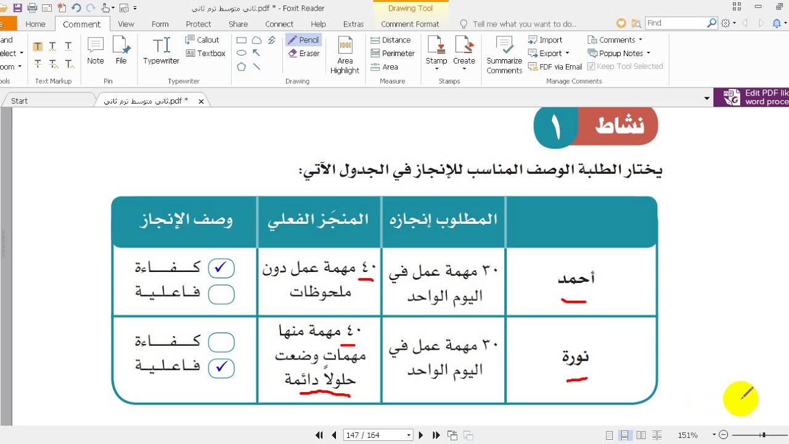This screenshot has height=444, width=789.
Task: Switch to the Protect ribbon tab
Action: pos(198,24)
